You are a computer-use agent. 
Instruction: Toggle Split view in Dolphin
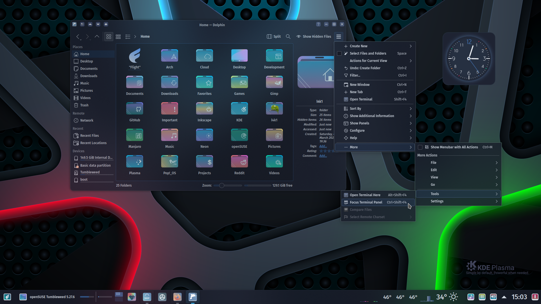274,37
